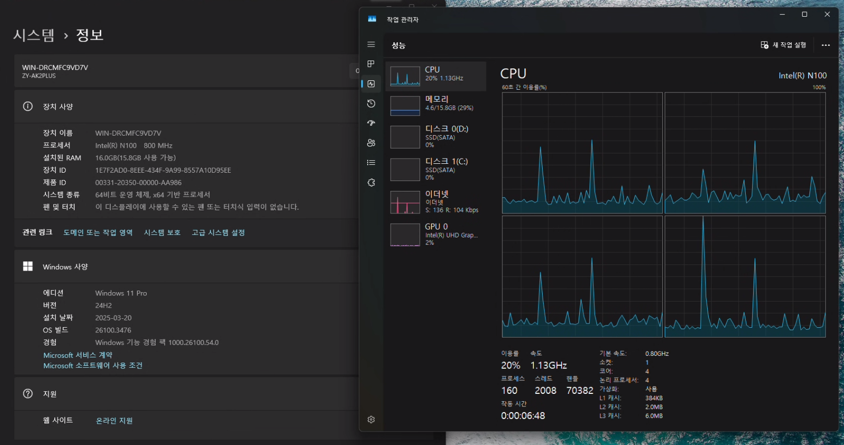Click the 설치된 RAM value 16.0GB
The width and height of the screenshot is (844, 445).
135,158
